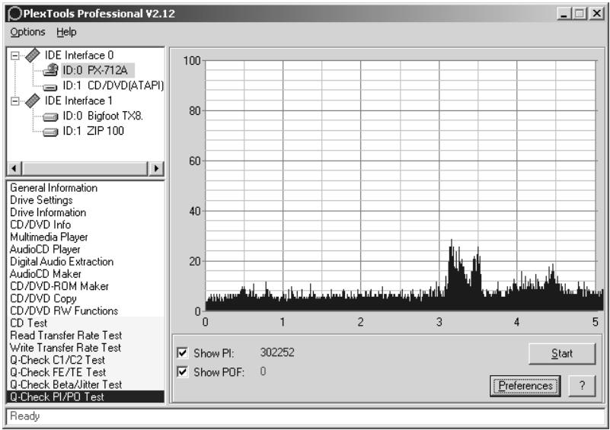Toggle the Show PI checkbox
This screenshot has width=610, height=430.
182,352
